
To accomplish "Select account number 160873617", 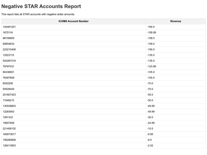I will click(9, 134).
